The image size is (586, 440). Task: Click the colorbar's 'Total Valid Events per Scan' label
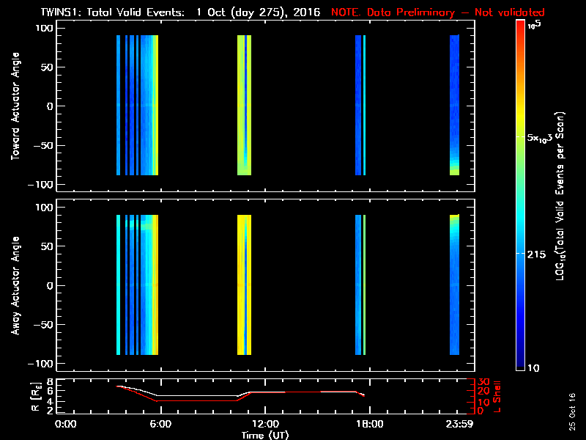561,198
